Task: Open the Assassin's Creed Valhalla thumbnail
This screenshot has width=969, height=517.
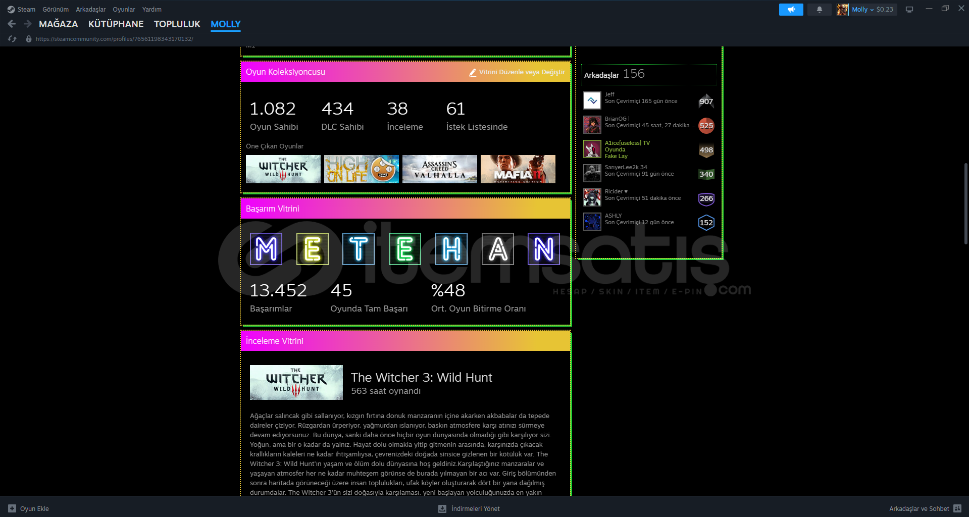Action: [x=440, y=169]
